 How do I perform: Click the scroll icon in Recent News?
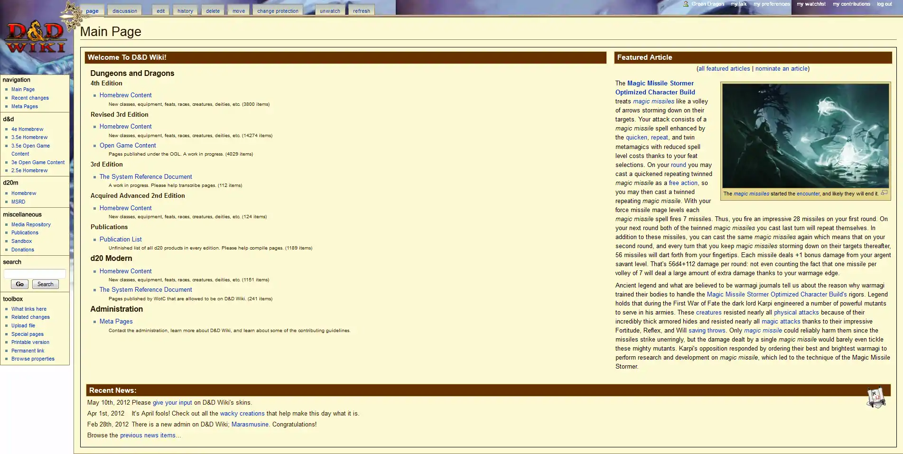point(876,398)
